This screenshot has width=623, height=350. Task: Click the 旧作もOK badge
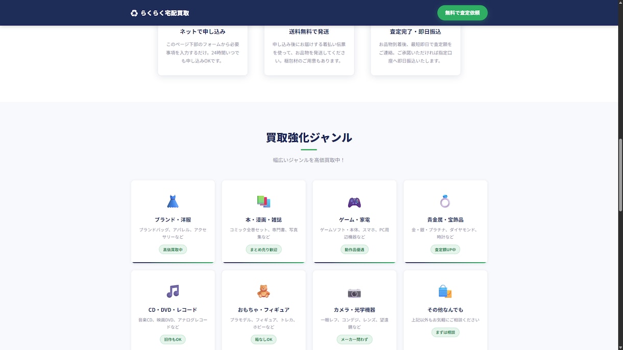click(173, 339)
